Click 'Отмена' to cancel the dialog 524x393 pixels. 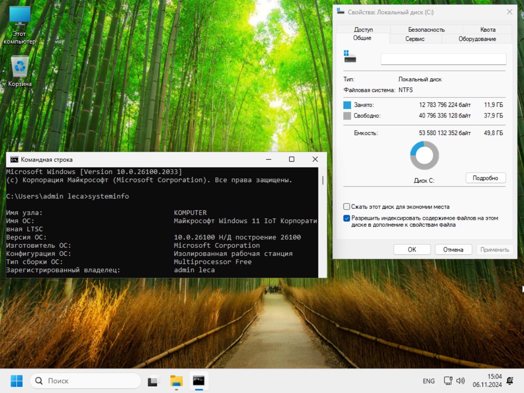453,250
